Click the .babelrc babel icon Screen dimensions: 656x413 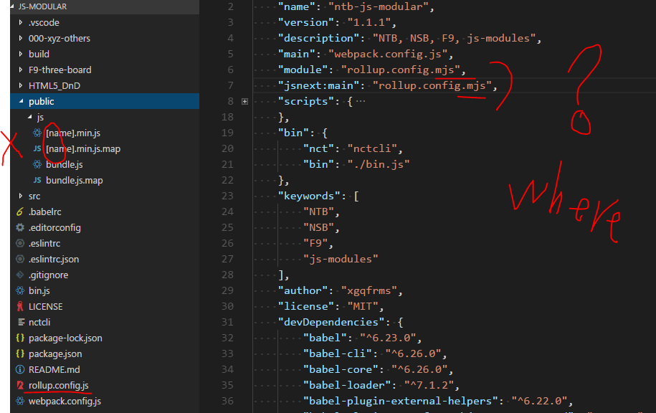19,212
